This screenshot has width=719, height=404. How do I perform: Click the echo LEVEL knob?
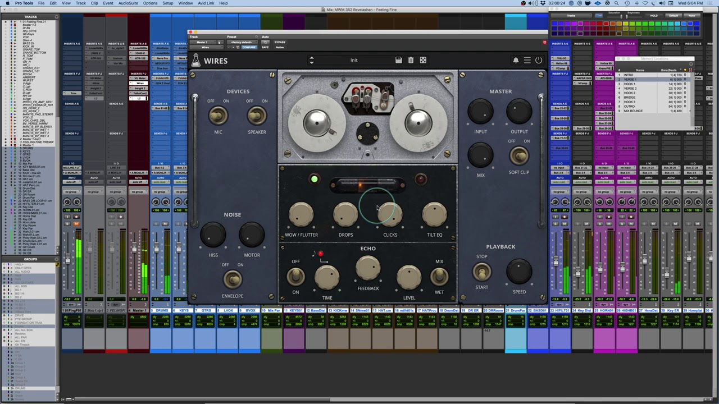coord(409,278)
